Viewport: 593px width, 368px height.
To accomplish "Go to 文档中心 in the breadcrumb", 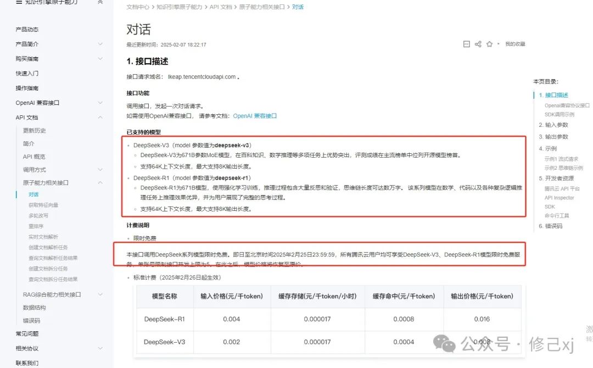I will pyautogui.click(x=138, y=7).
